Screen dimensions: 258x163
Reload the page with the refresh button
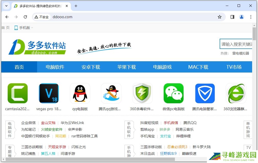[25, 17]
